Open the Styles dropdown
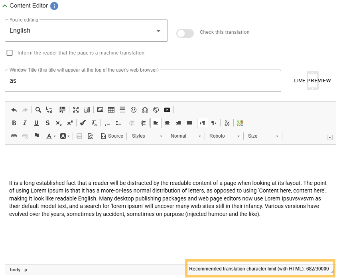The width and height of the screenshot is (339, 278). pyautogui.click(x=147, y=136)
